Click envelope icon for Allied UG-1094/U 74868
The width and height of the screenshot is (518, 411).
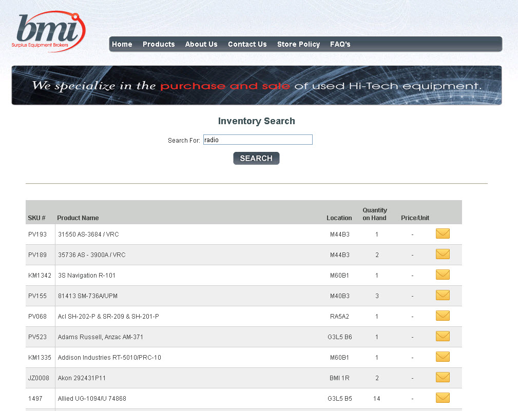[443, 398]
